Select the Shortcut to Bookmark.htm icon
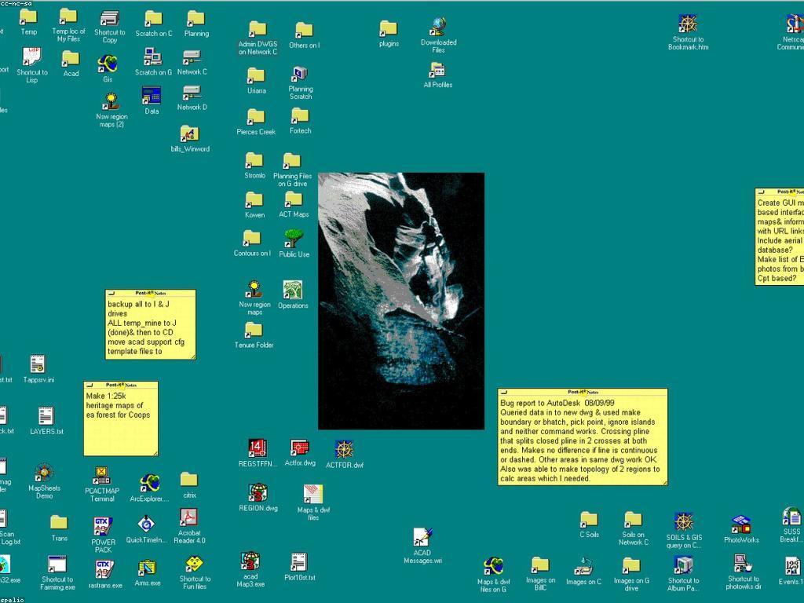 coord(688,24)
